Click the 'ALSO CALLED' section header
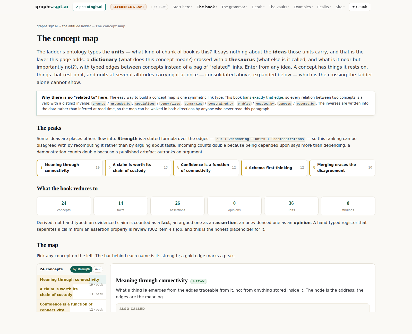 point(132,309)
